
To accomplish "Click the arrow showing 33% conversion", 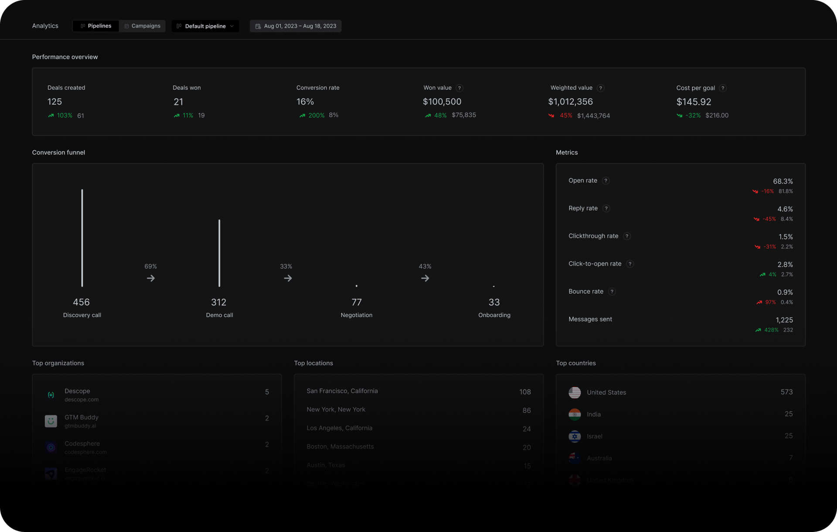I will click(288, 278).
